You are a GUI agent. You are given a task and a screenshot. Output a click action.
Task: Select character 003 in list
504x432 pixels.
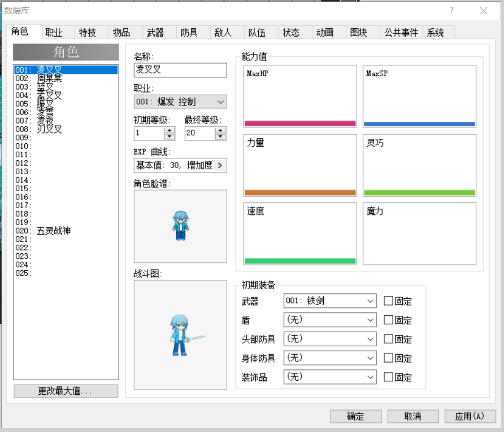click(x=66, y=87)
